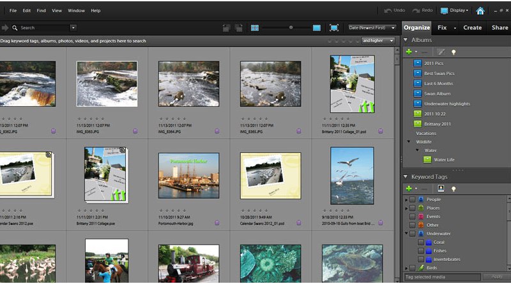Viewport: 511px width, 284px height.
Task: Open the Edit menu
Action: click(x=27, y=11)
